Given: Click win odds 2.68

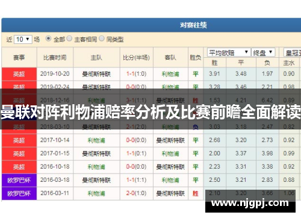Looking at the screenshot, I should click(x=214, y=140).
